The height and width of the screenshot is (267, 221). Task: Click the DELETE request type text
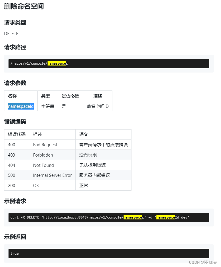tap(11, 34)
